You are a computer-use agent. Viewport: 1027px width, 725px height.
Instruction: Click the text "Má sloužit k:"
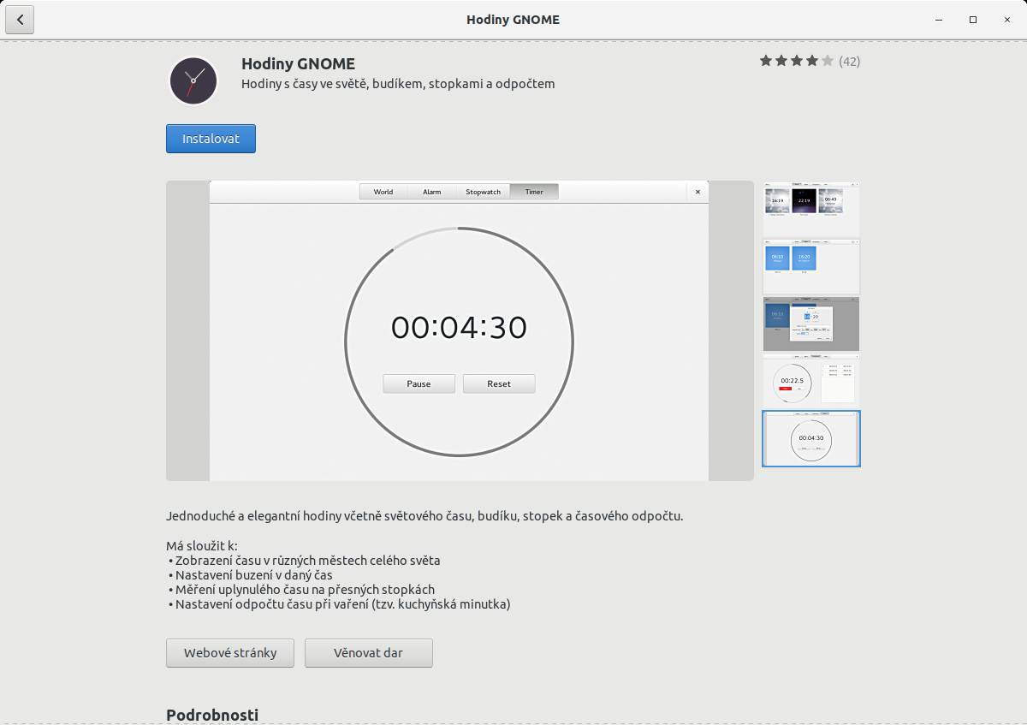[202, 546]
